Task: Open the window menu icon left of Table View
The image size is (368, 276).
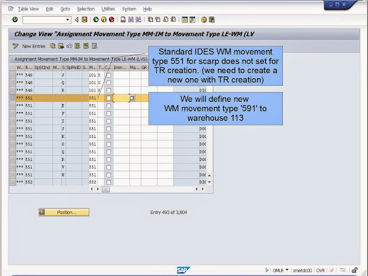Action: pyautogui.click(x=11, y=9)
